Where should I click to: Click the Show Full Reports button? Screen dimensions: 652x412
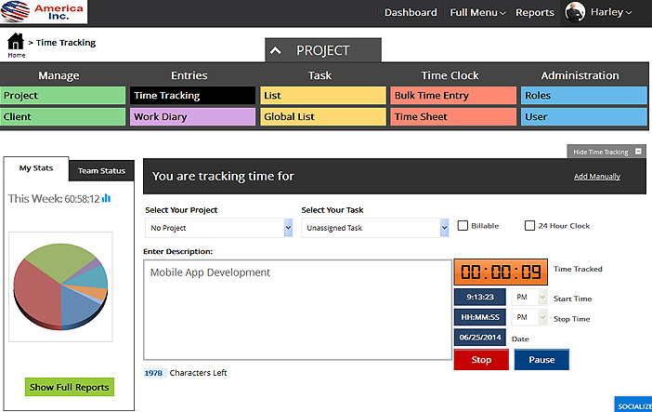pos(70,387)
